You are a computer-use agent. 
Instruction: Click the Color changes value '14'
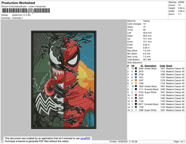[144, 24]
